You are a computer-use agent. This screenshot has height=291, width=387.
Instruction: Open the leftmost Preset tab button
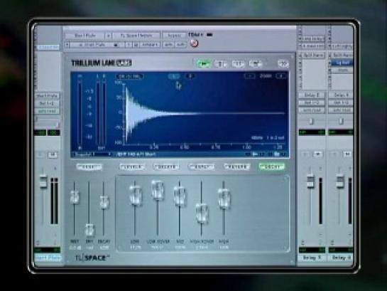[x=89, y=167]
